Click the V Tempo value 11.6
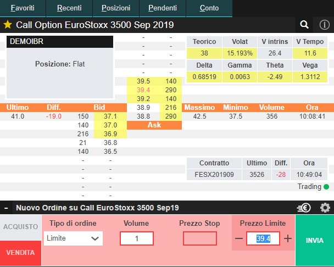 tap(310, 53)
